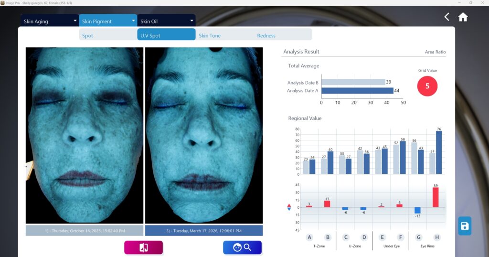Click the Regional Value label
This screenshot has height=257, width=489.
pos(305,118)
